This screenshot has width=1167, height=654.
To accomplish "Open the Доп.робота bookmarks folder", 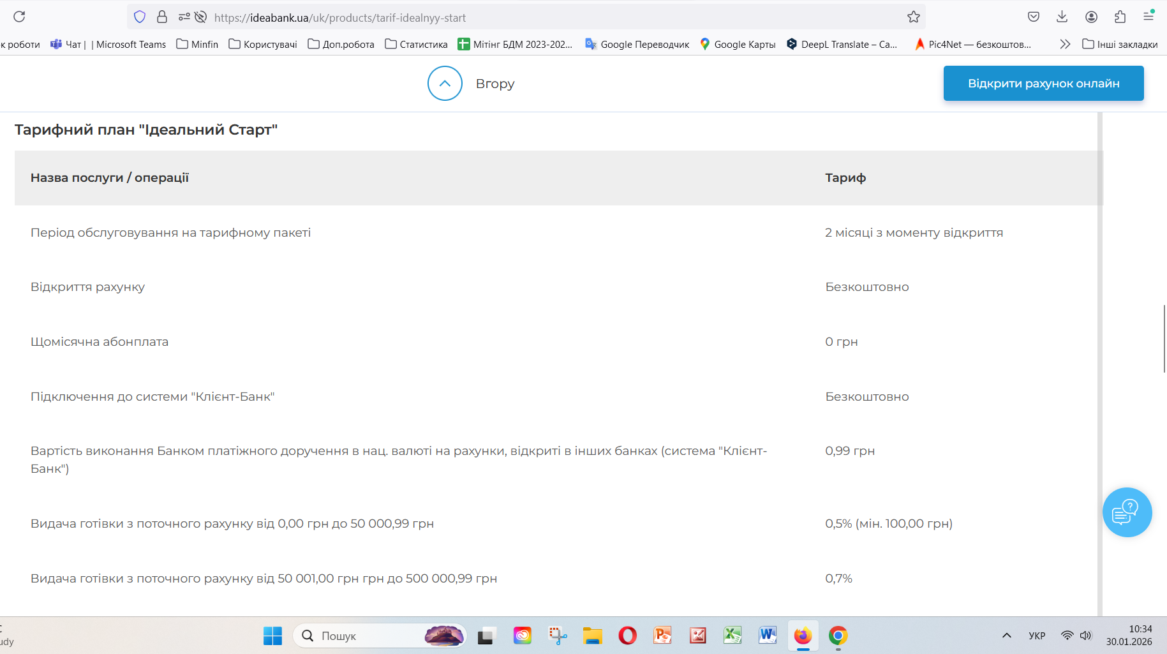I will (341, 44).
